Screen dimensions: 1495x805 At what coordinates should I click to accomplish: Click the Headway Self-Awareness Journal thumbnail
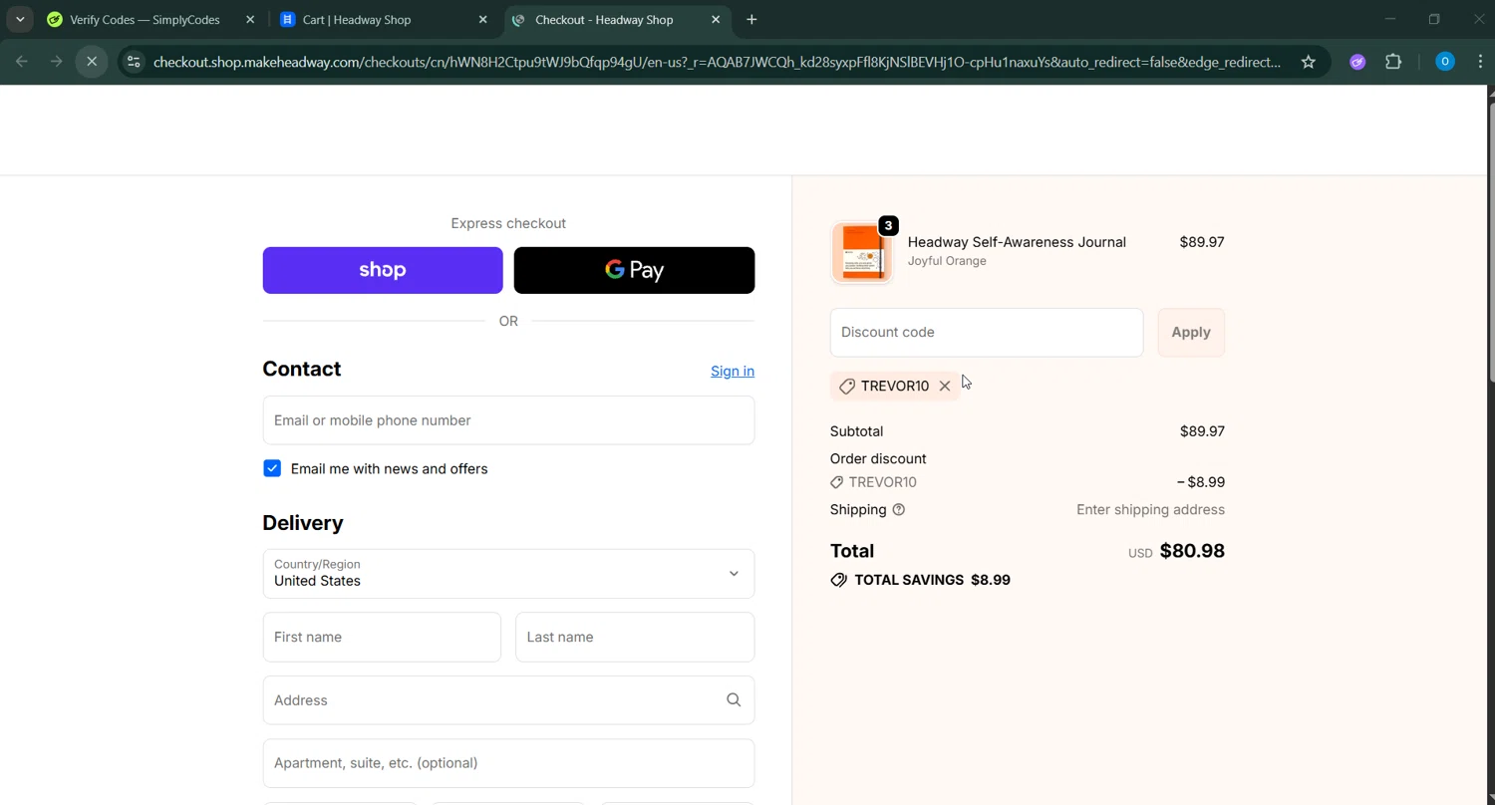point(862,252)
